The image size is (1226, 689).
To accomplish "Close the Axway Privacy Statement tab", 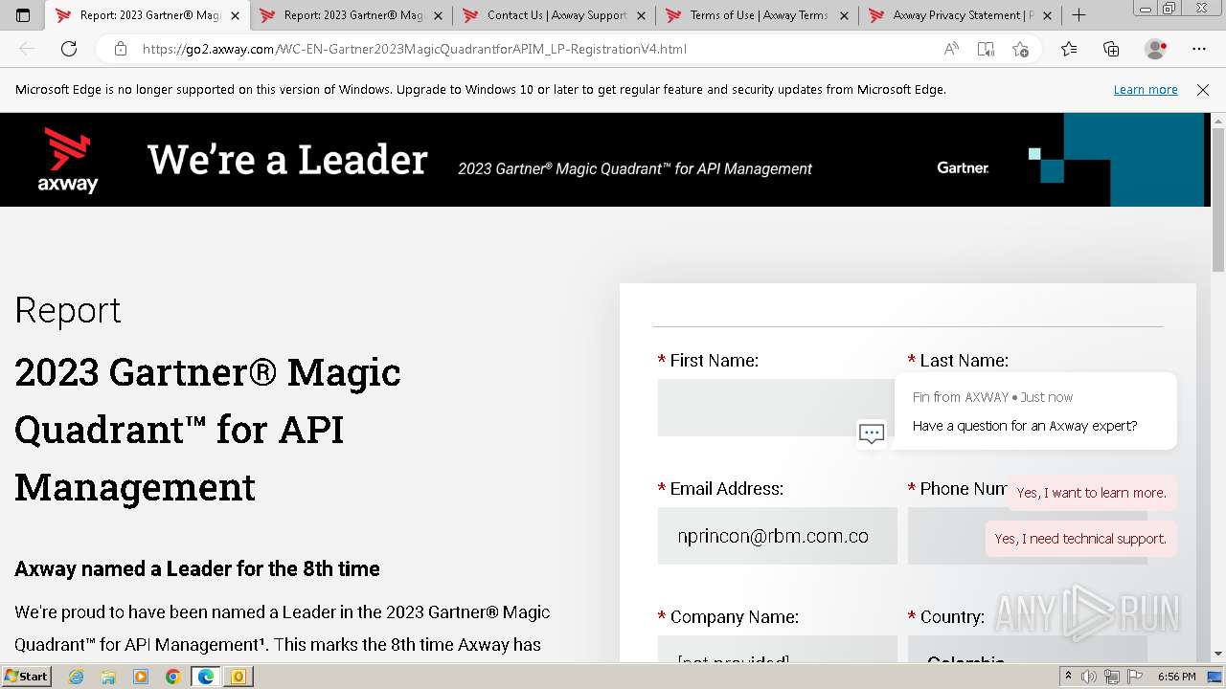I will coord(1047,15).
